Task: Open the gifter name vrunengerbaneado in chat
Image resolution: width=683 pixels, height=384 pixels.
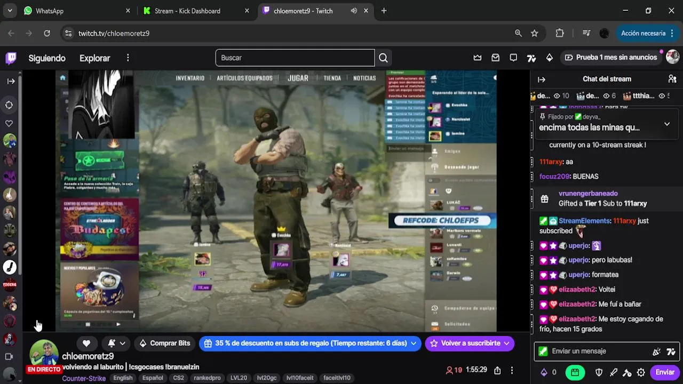Action: point(588,194)
